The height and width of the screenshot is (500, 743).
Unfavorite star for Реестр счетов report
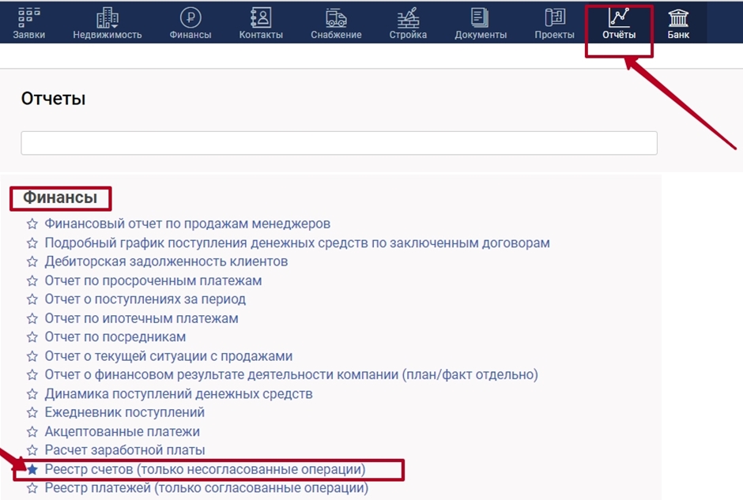(x=32, y=469)
